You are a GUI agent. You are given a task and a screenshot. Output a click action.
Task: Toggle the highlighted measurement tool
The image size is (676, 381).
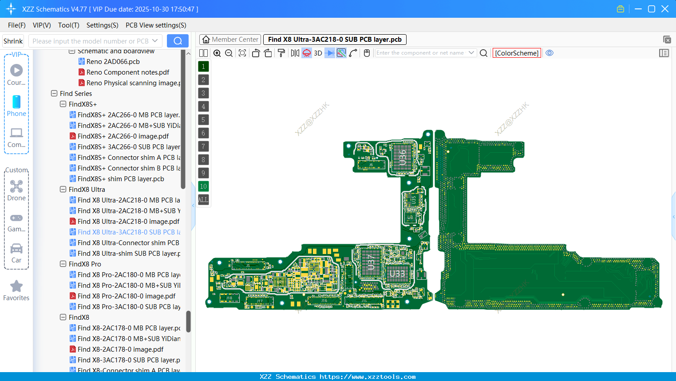tap(341, 53)
